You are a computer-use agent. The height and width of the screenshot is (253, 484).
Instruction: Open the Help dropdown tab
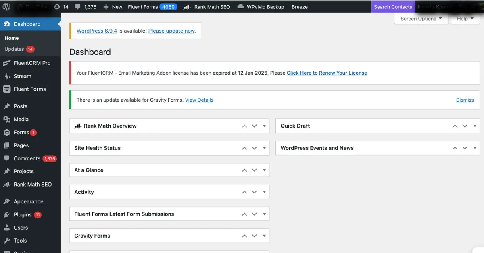(465, 19)
